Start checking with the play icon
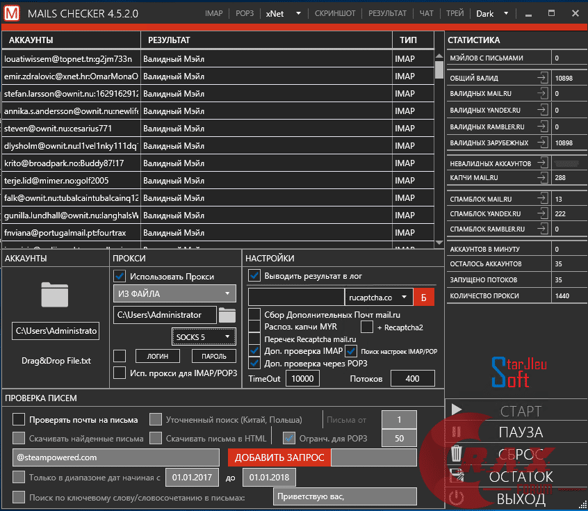Viewport: 588px width, 511px height. coord(457,410)
